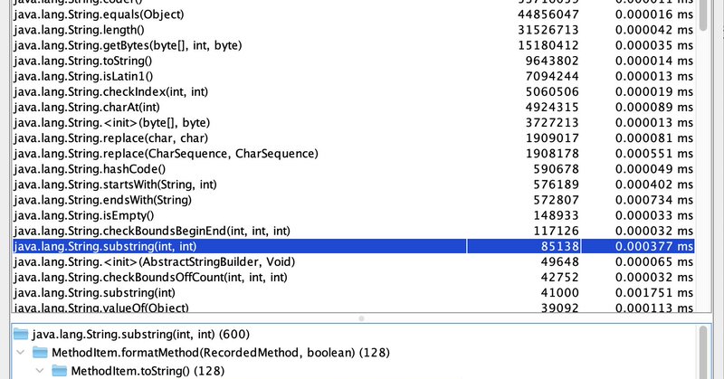
Task: Select String.replace(CharSequence, CharSequence) row
Action: coord(353,154)
